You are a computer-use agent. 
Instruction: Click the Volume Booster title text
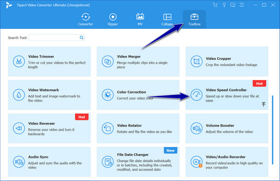pos(220,126)
